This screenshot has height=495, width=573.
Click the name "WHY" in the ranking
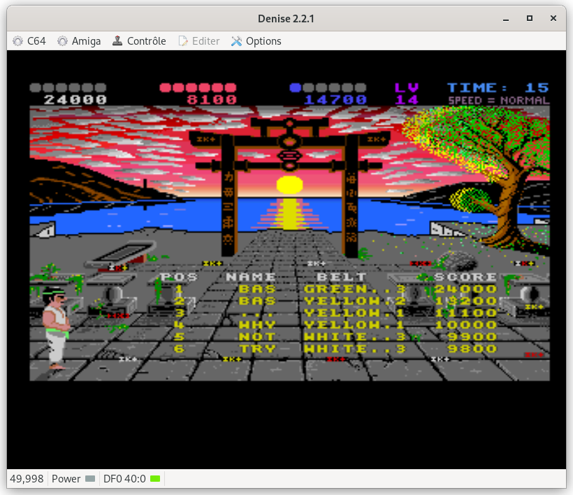pyautogui.click(x=257, y=325)
